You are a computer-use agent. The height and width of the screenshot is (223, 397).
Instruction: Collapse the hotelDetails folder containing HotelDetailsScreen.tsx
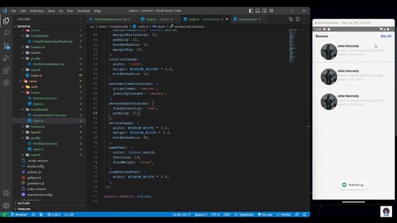click(x=40, y=110)
